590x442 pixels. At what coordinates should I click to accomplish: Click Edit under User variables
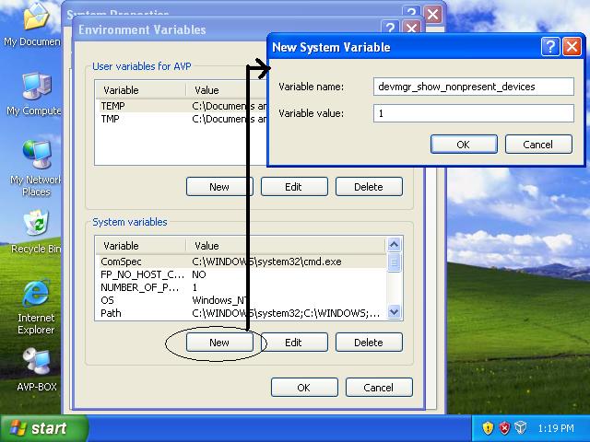[x=294, y=187]
